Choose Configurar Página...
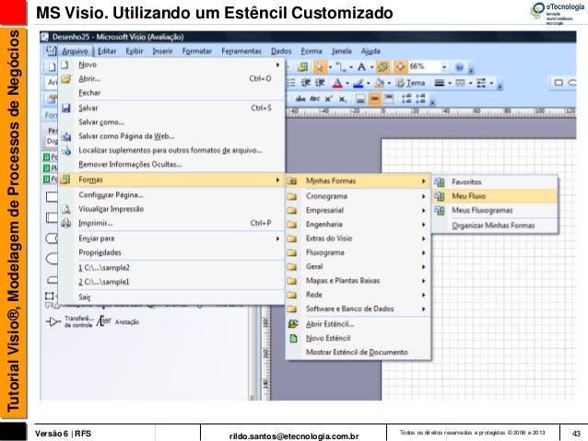The height and width of the screenshot is (441, 588). pyautogui.click(x=171, y=195)
